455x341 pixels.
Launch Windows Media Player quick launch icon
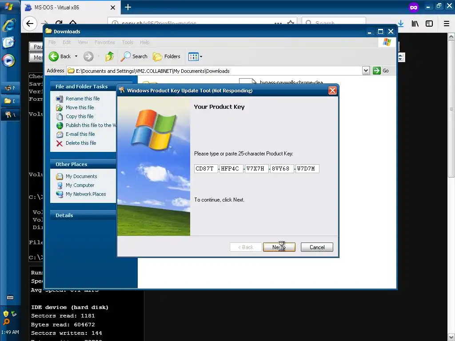9,60
